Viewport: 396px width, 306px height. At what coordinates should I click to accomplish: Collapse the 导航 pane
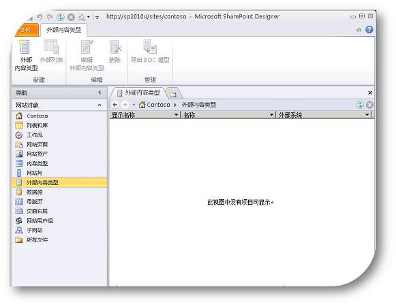pyautogui.click(x=100, y=92)
